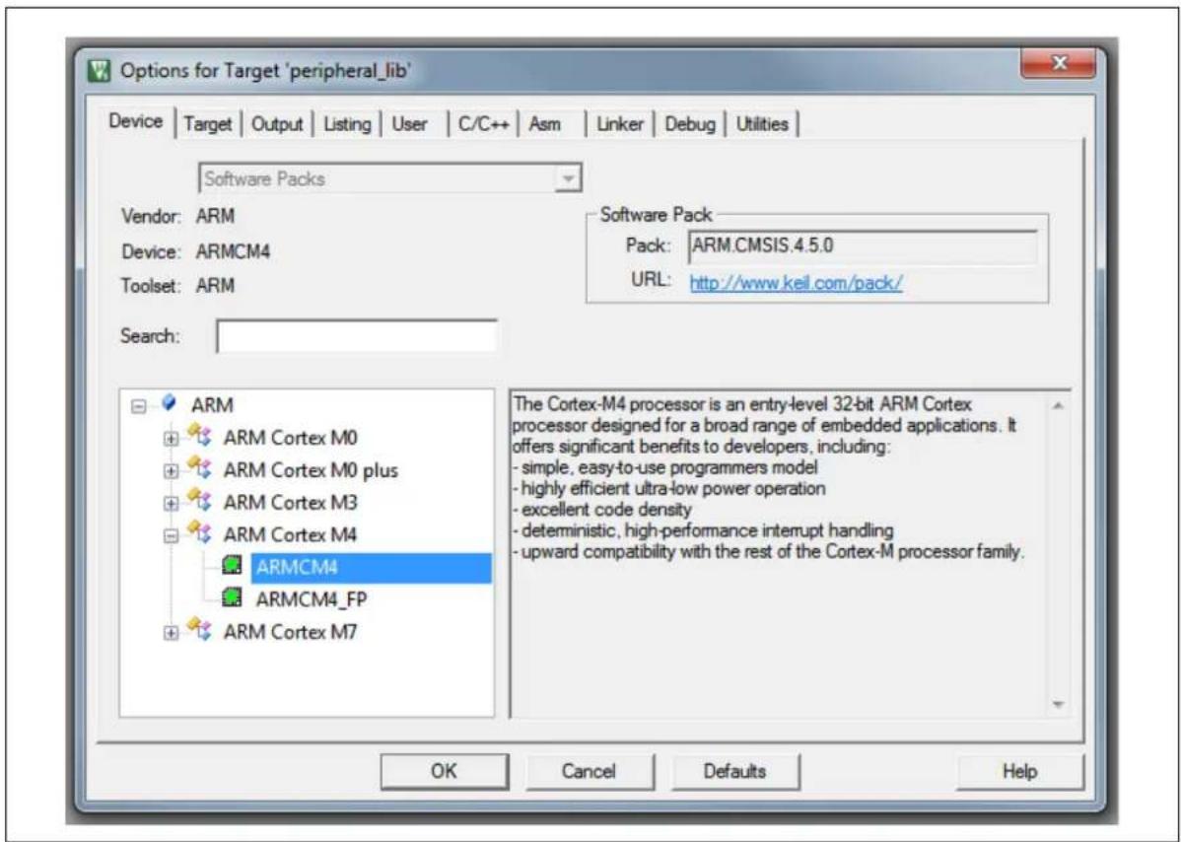Viewport: 1181px width, 842px height.
Task: Switch to the Target tab
Action: pos(208,124)
